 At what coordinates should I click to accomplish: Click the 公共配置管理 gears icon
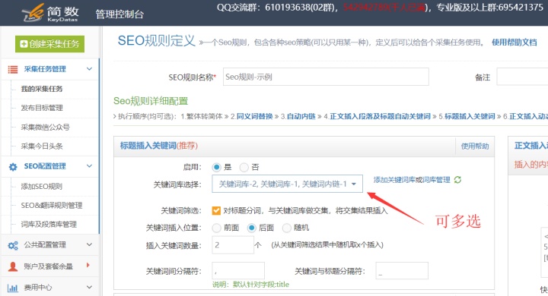[x=13, y=245]
